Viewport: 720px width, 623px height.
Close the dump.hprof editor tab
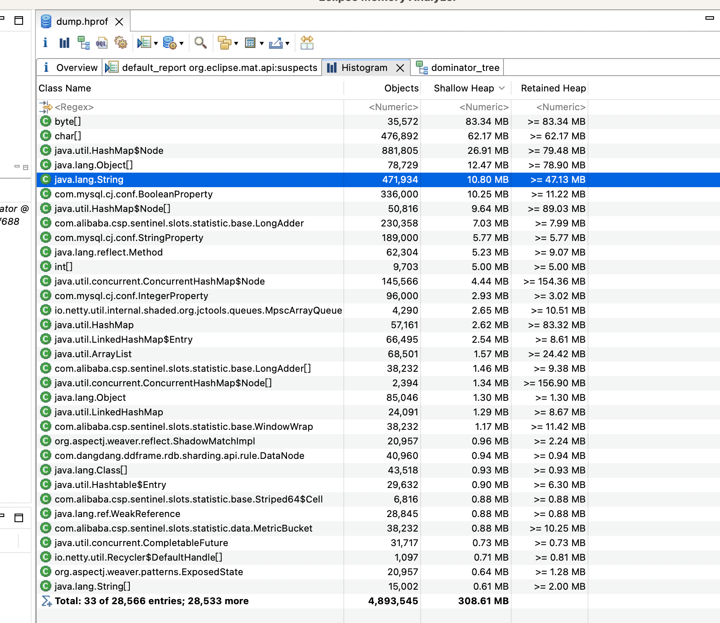(x=120, y=22)
